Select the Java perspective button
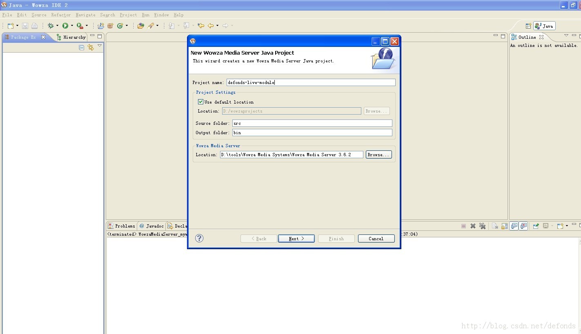The width and height of the screenshot is (581, 334). coord(544,26)
